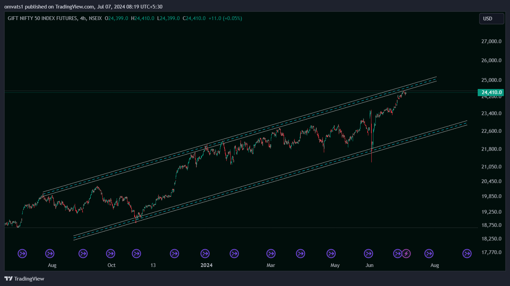Click the Mar time axis label

(x=271, y=265)
